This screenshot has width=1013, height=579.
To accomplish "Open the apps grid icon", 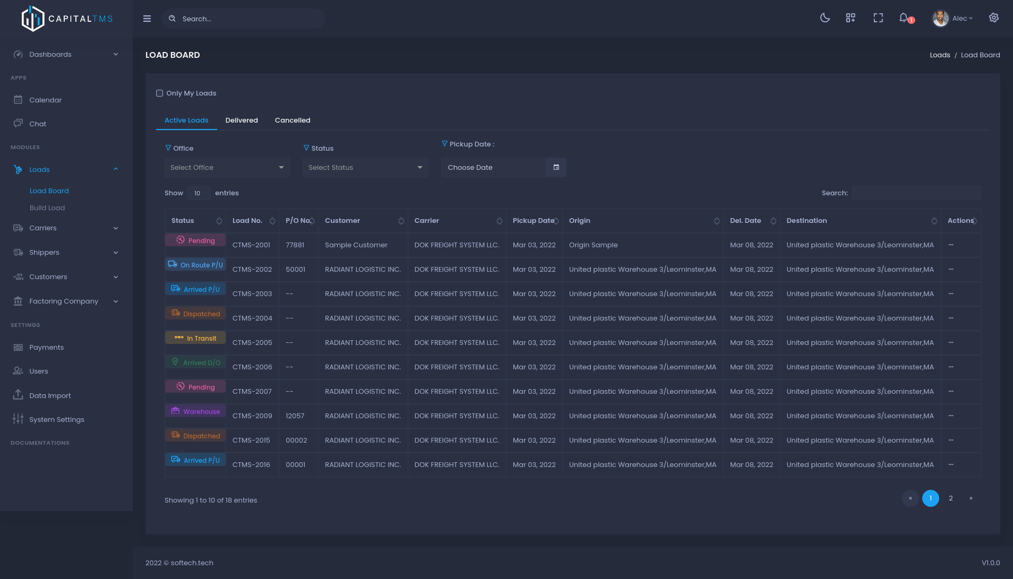I will (x=851, y=18).
